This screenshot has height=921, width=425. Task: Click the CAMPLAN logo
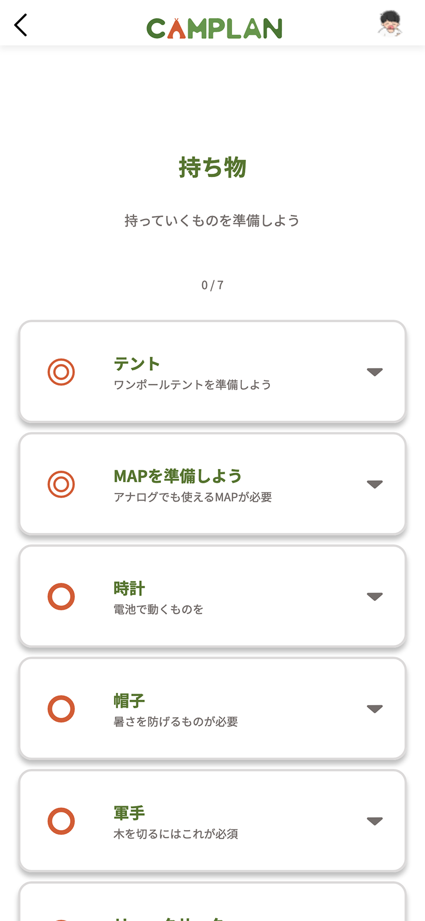pos(214,29)
